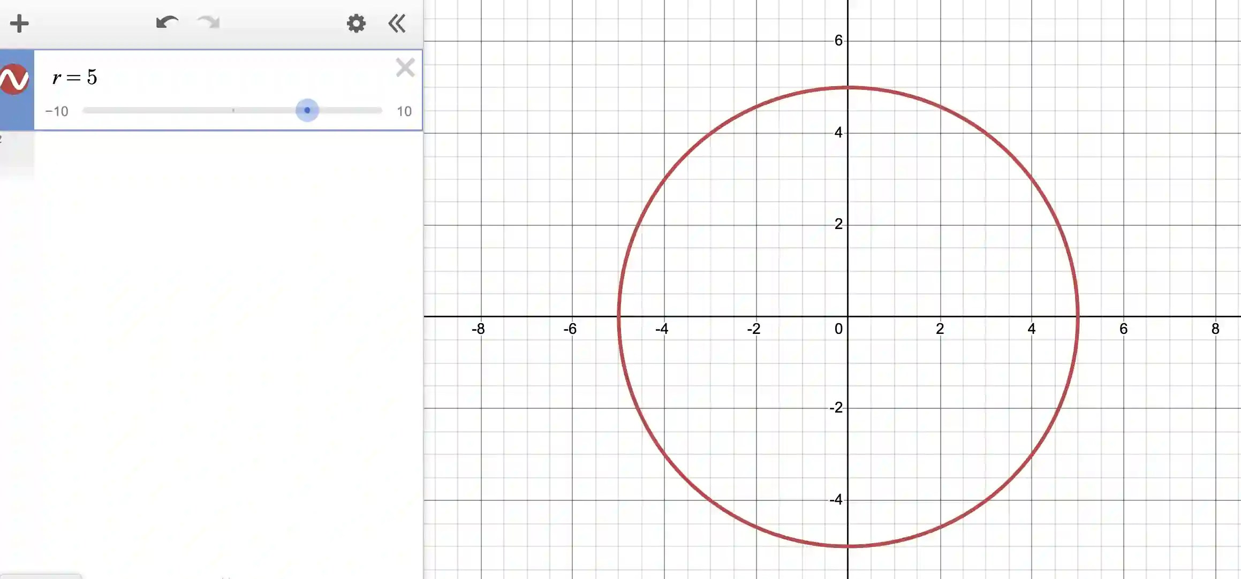Click the x-axis label 6
Image resolution: width=1241 pixels, height=579 pixels.
click(x=1123, y=329)
